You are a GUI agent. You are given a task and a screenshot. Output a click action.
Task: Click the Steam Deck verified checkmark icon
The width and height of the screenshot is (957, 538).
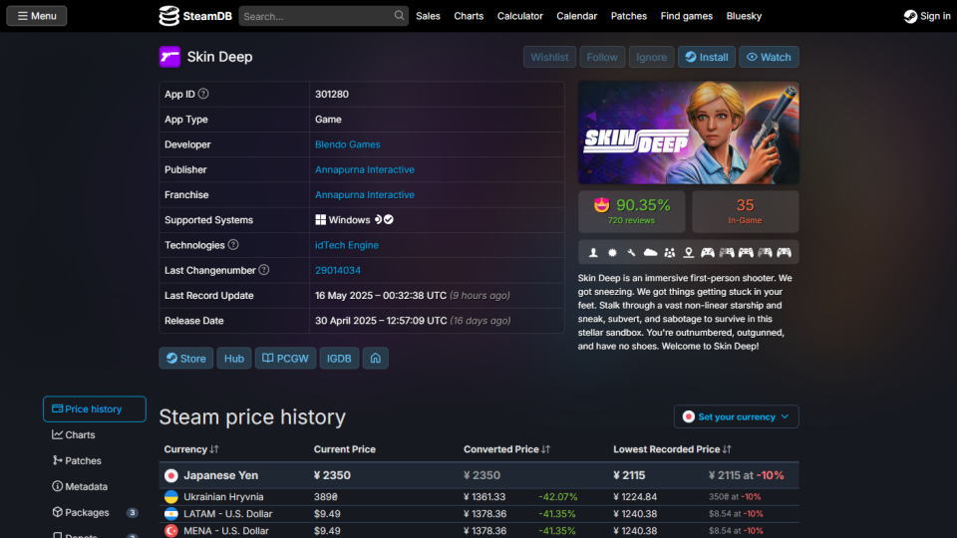pos(389,219)
